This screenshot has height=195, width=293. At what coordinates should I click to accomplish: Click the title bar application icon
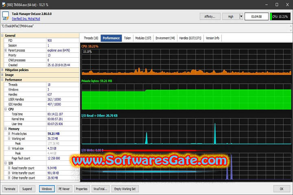coord(4,4)
